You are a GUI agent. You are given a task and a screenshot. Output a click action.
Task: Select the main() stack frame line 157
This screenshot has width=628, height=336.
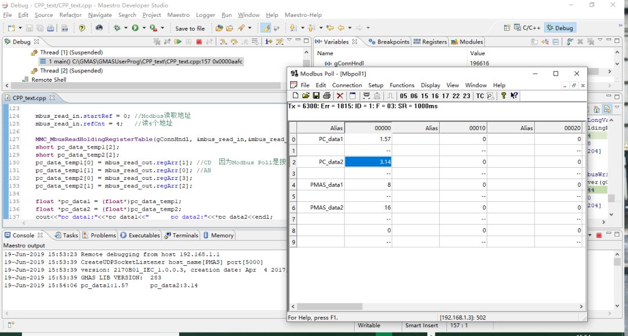[141, 62]
